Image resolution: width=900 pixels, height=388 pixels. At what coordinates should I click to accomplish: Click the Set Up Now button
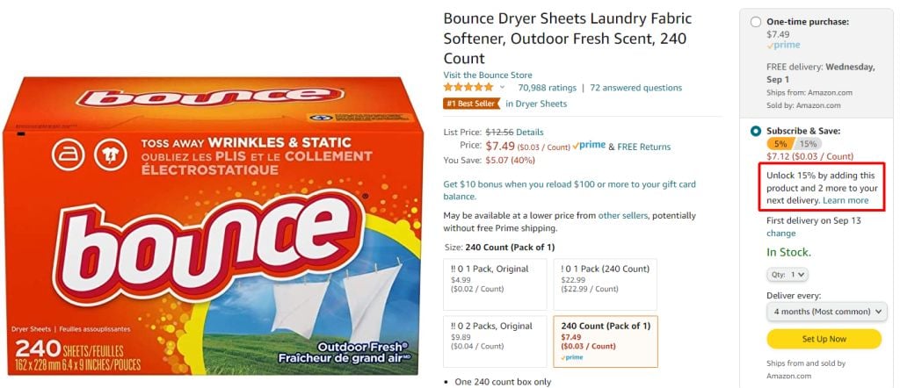824,339
